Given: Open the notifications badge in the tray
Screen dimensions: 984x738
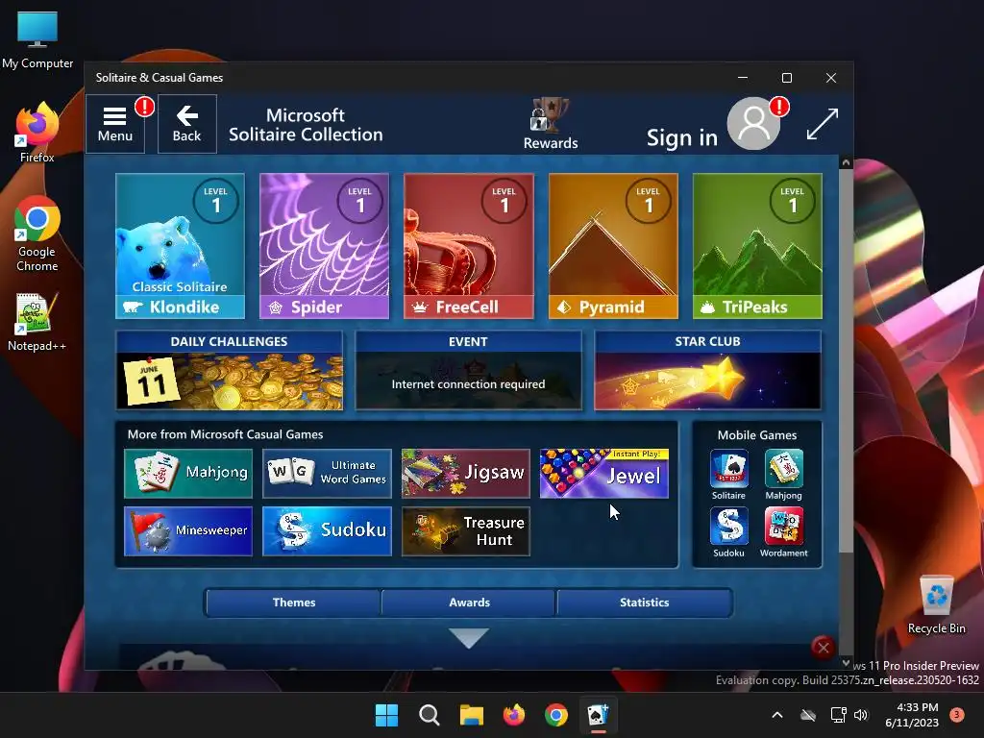Looking at the screenshot, I should coord(957,715).
